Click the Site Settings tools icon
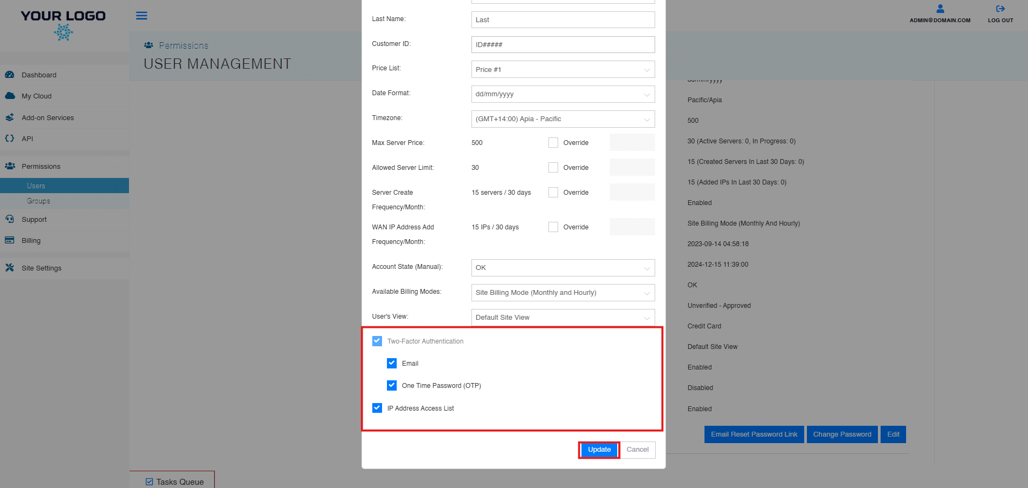 tap(10, 268)
